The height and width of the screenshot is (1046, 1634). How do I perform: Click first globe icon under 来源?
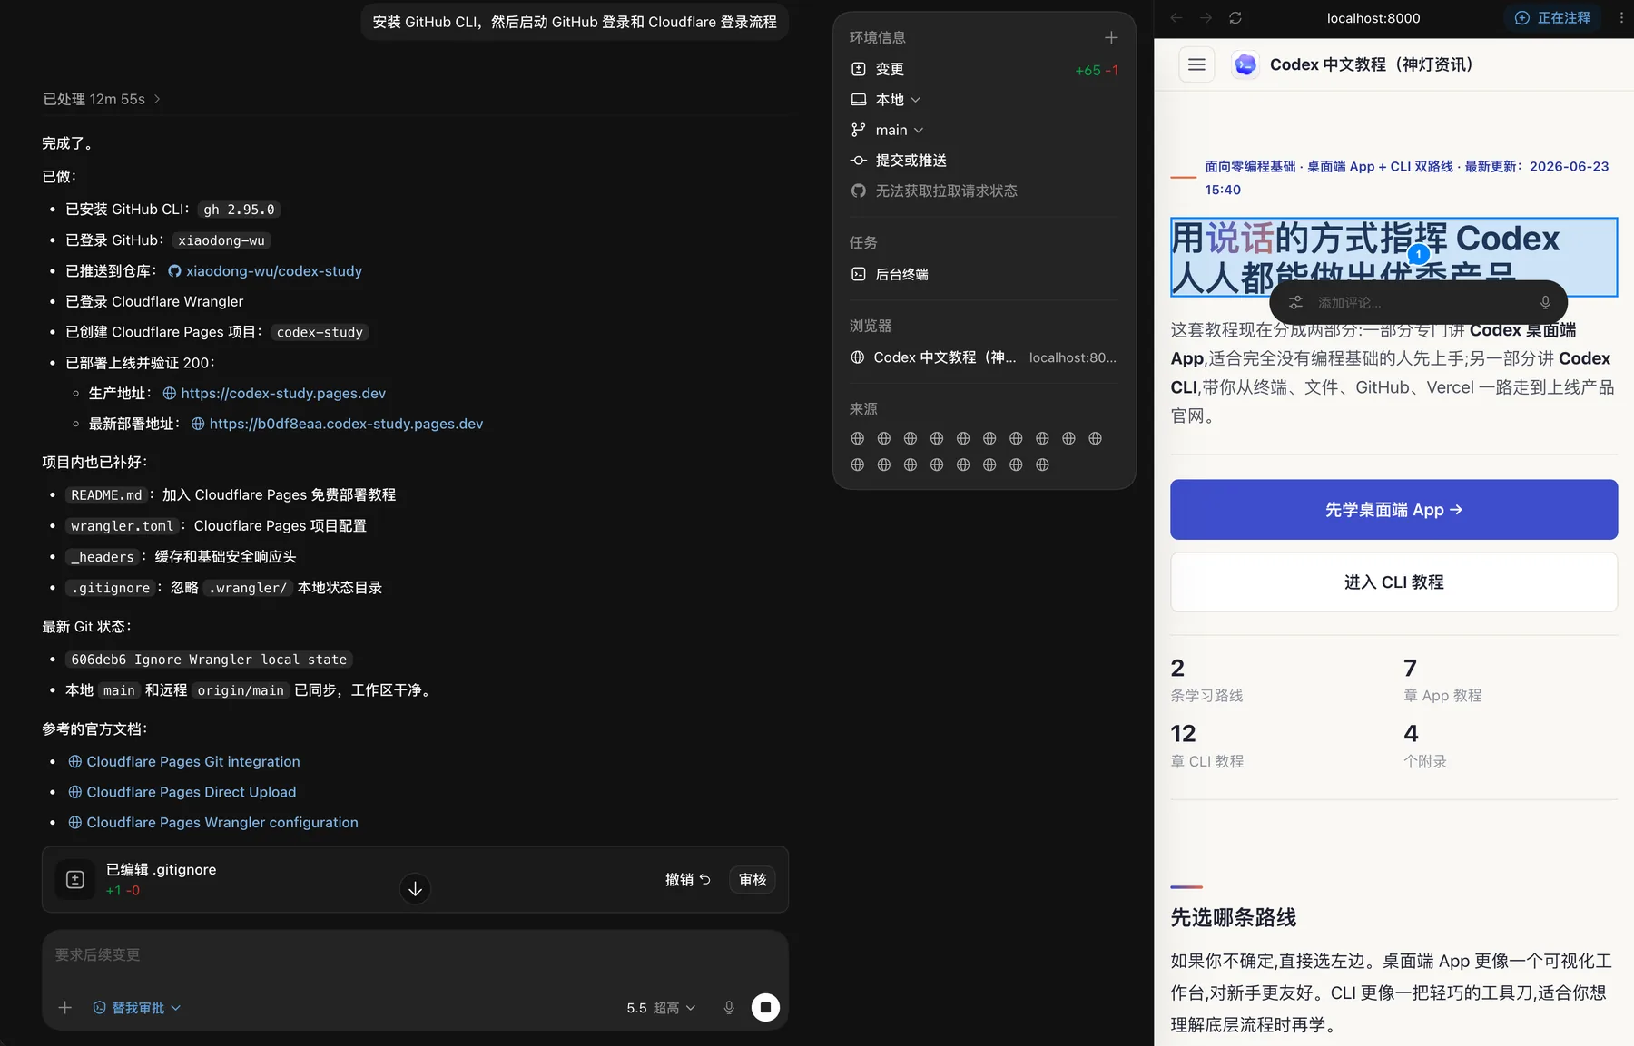(x=858, y=438)
